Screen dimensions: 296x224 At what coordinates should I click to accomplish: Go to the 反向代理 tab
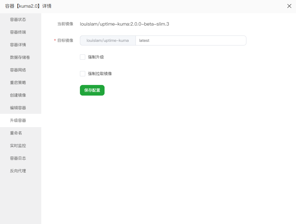click(18, 171)
